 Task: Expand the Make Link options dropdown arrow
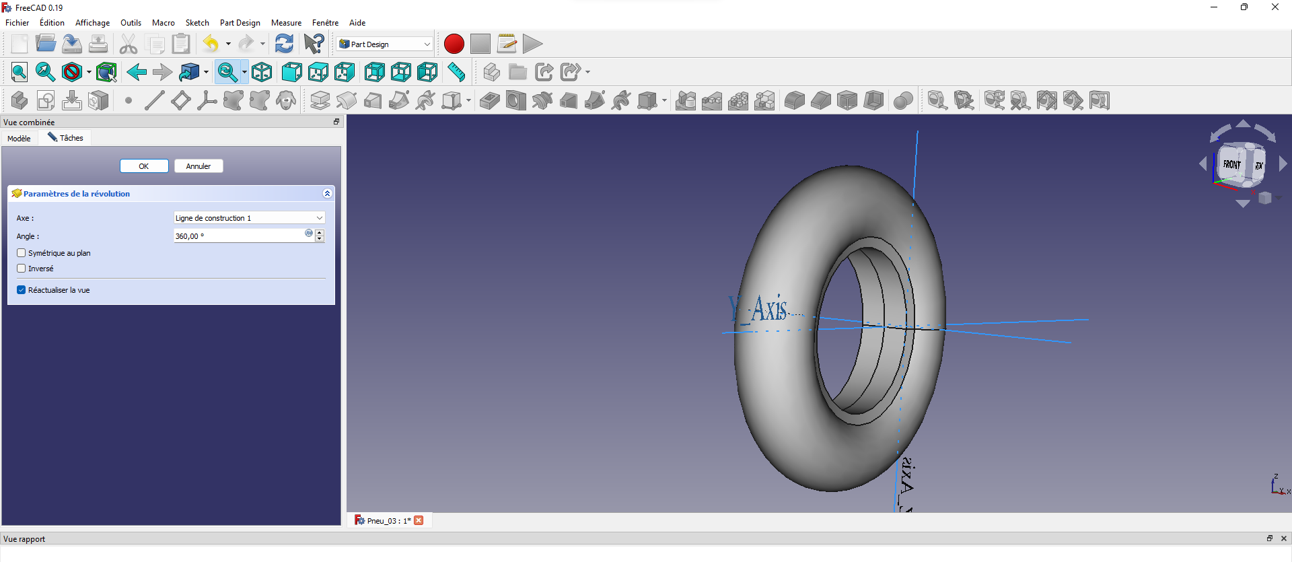pos(587,72)
